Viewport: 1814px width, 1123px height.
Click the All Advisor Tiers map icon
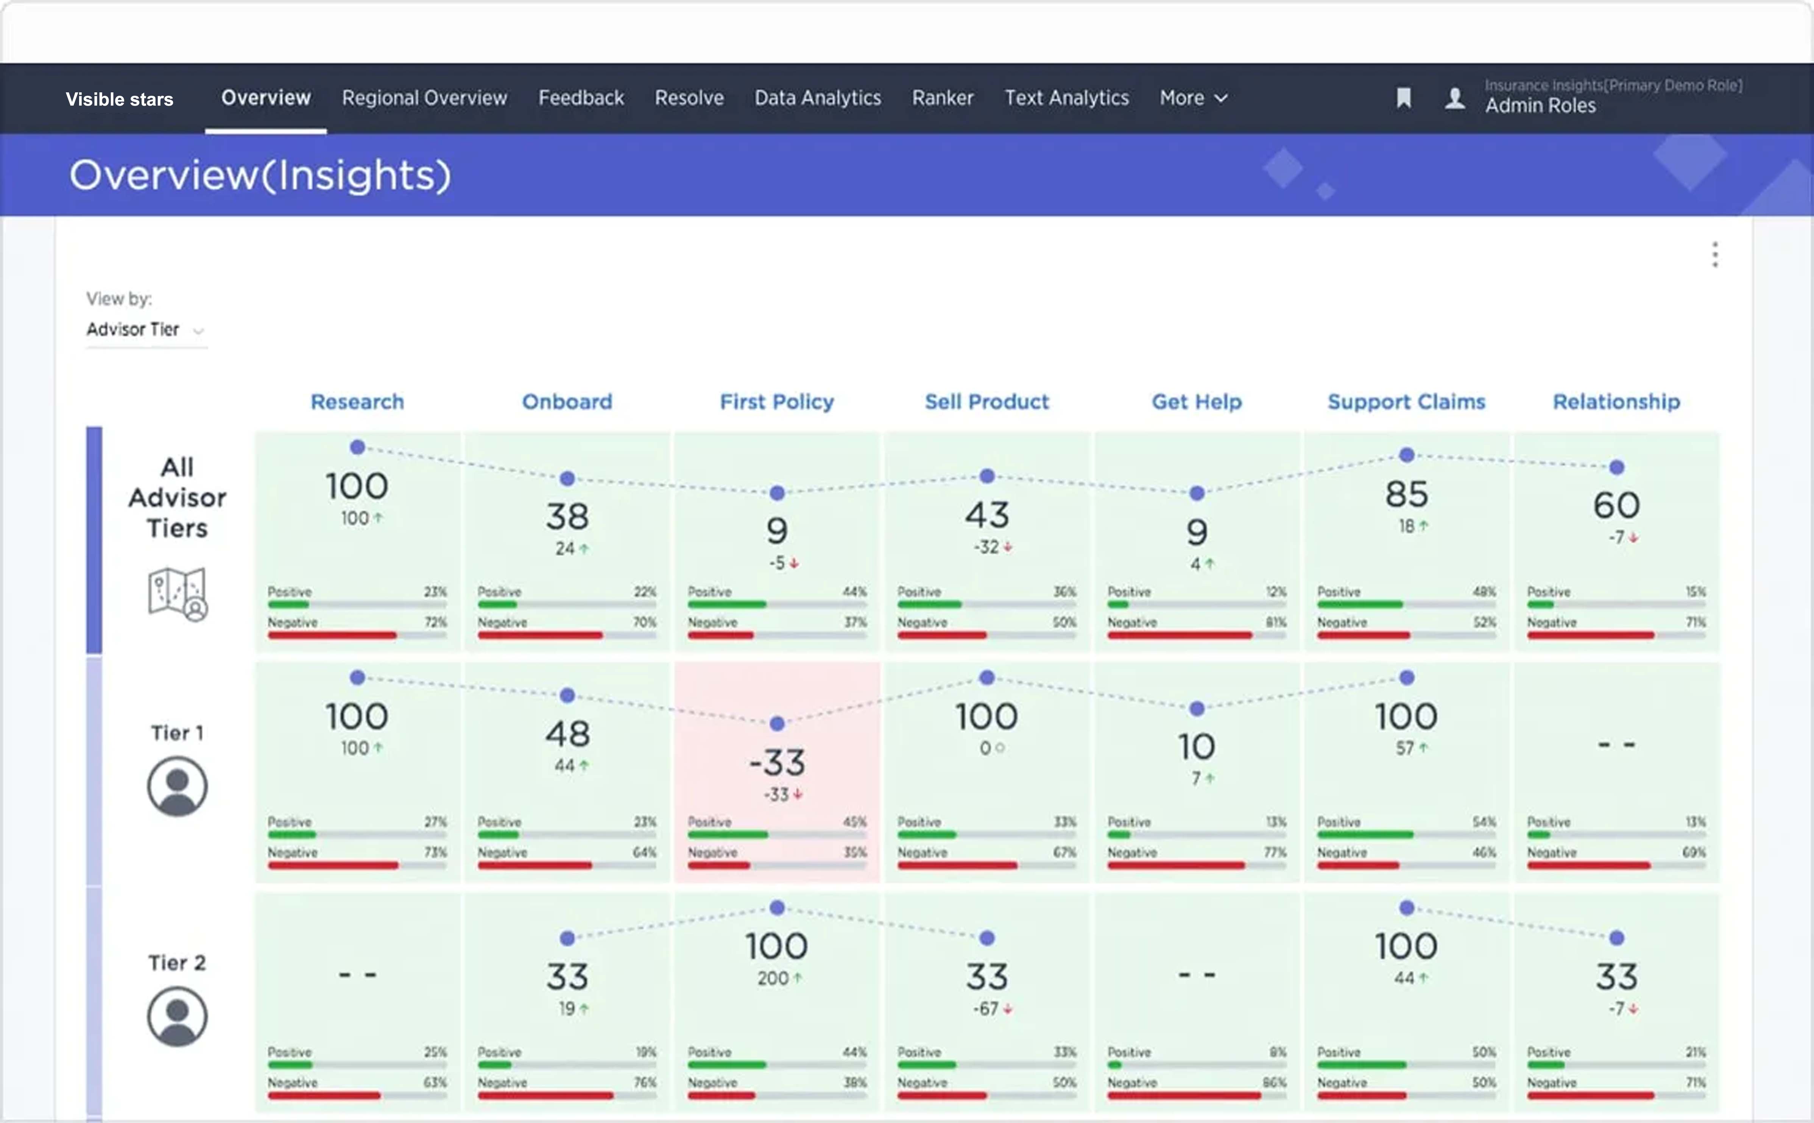178,594
